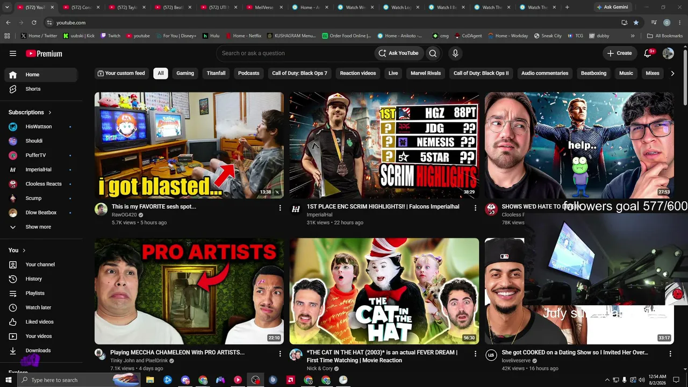
Task: Open the All Bookmarks folder
Action: coord(664,36)
